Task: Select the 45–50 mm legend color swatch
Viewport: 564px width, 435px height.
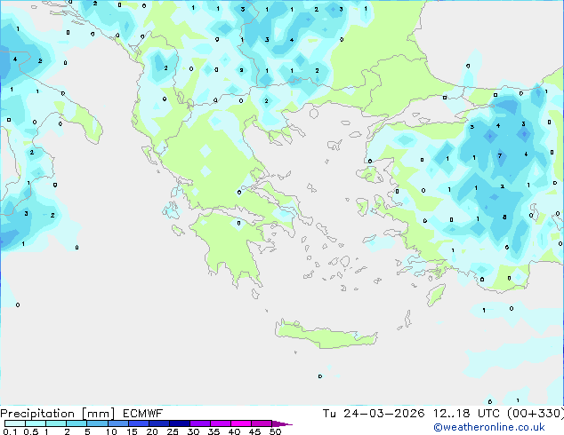Action: pos(262,423)
